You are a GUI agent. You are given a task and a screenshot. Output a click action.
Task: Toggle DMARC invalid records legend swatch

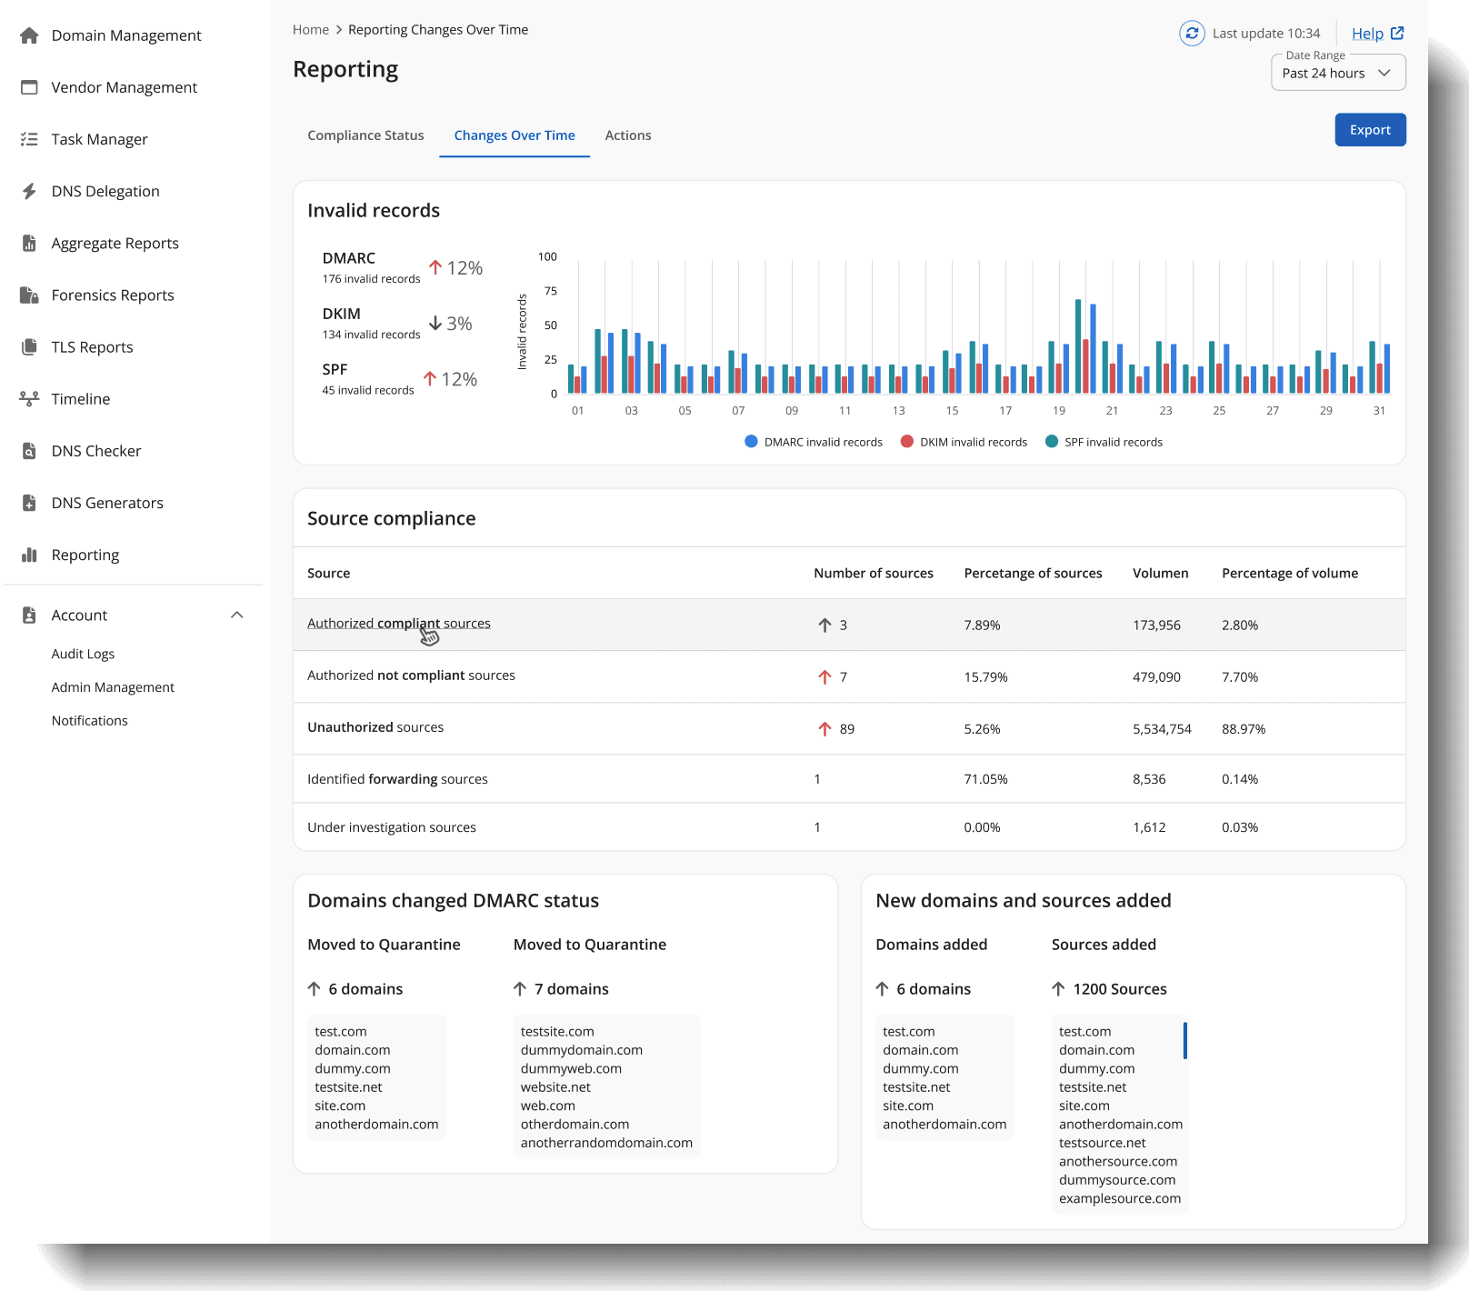click(x=751, y=442)
